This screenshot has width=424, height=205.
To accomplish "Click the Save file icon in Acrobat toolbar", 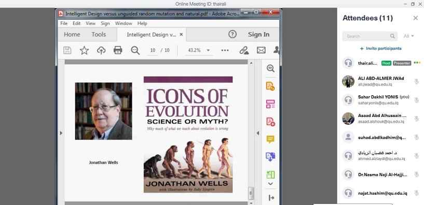I will 67,50.
